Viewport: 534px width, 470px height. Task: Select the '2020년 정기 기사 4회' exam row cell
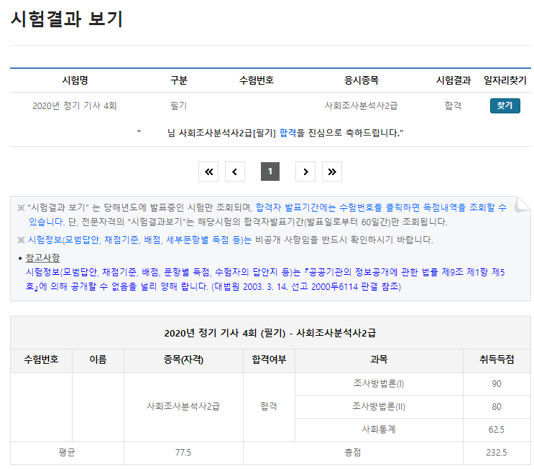[x=75, y=105]
